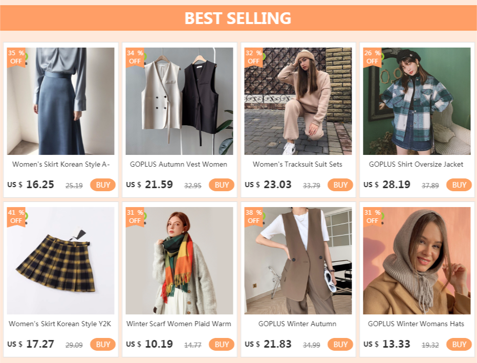
Task: Buy the $28.19 oversize jacket
Action: coord(459,185)
